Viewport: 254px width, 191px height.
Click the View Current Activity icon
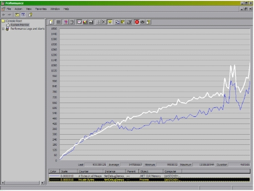(x=66, y=22)
